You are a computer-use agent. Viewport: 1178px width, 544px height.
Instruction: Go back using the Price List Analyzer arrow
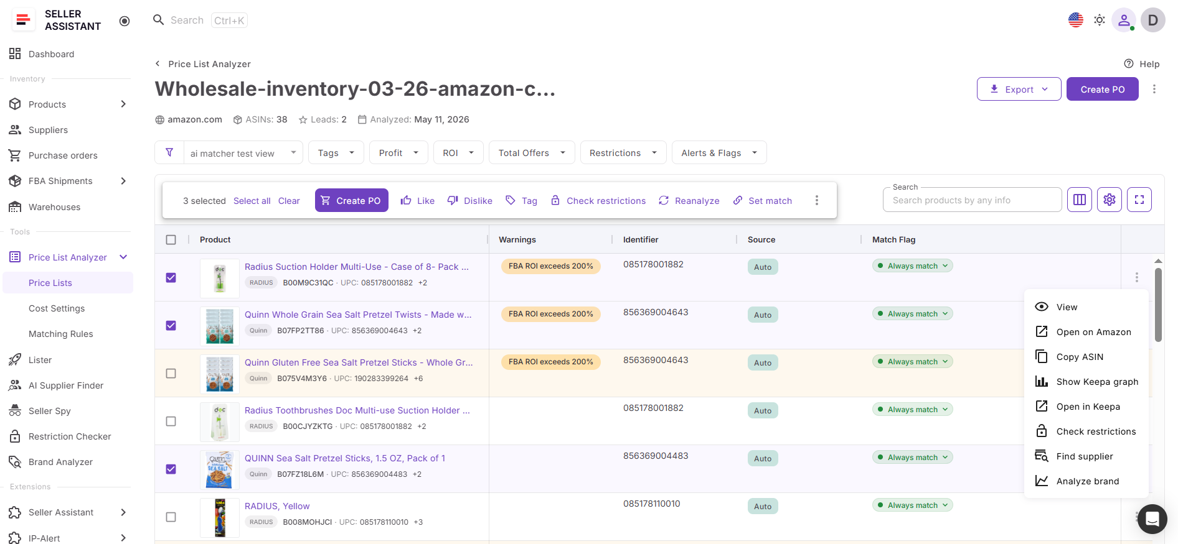[x=158, y=63]
